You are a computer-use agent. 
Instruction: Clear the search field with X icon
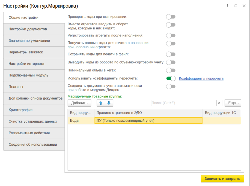click(x=219, y=103)
